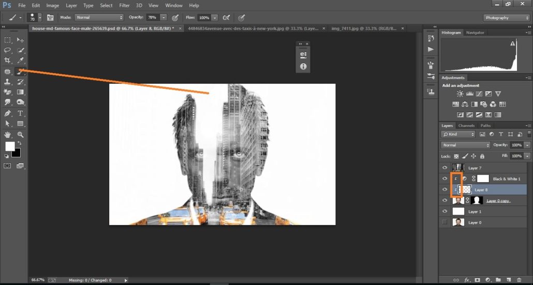Select the Zoom tool

20,134
